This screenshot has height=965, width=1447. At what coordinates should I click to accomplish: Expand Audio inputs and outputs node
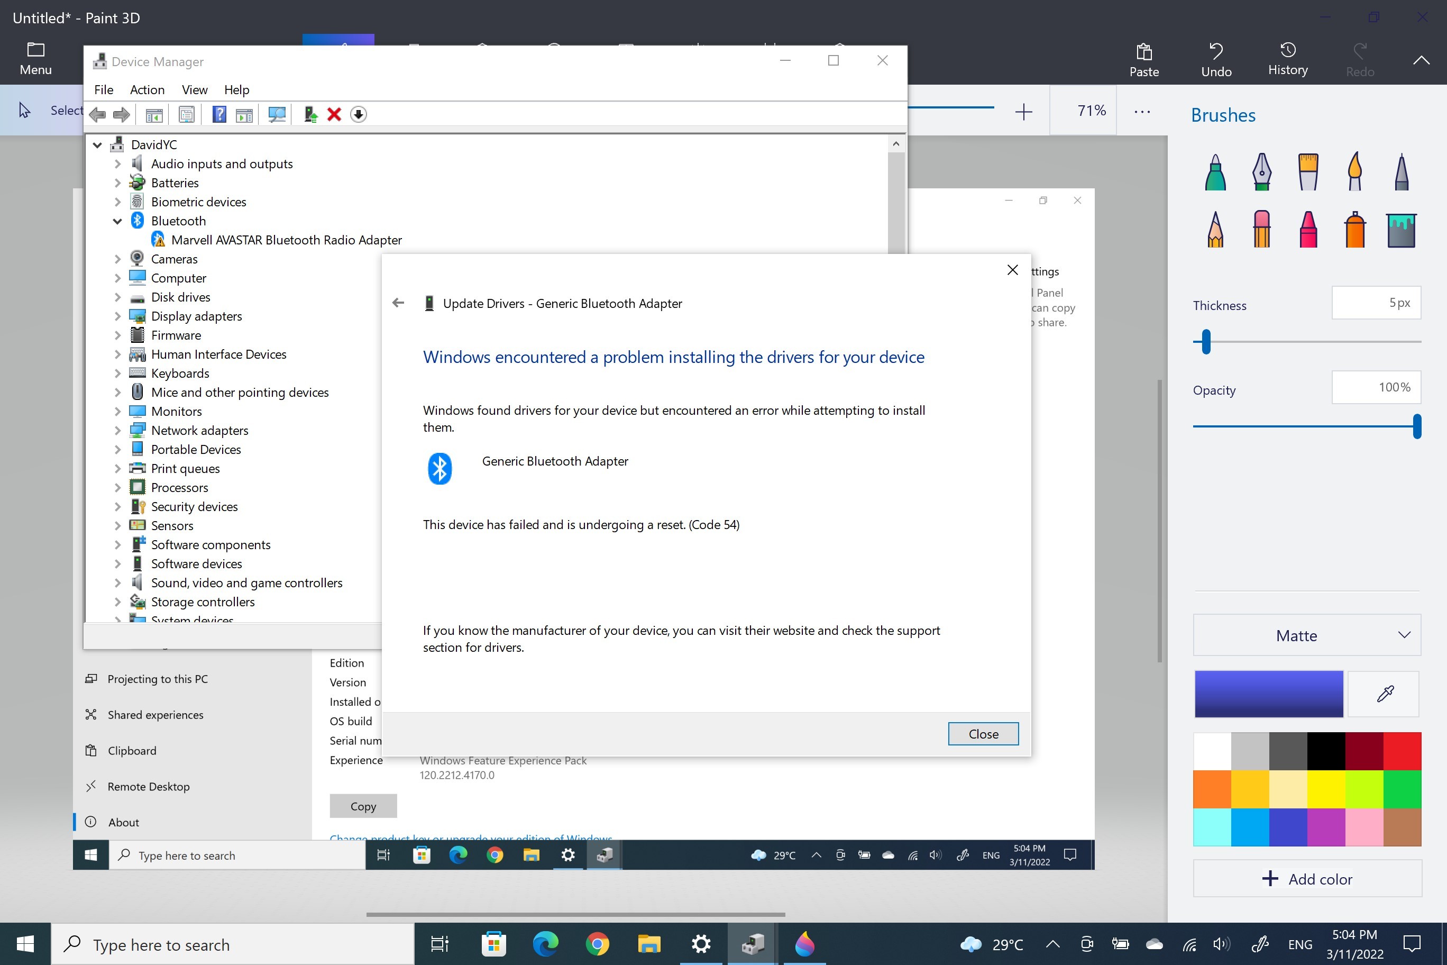click(117, 163)
